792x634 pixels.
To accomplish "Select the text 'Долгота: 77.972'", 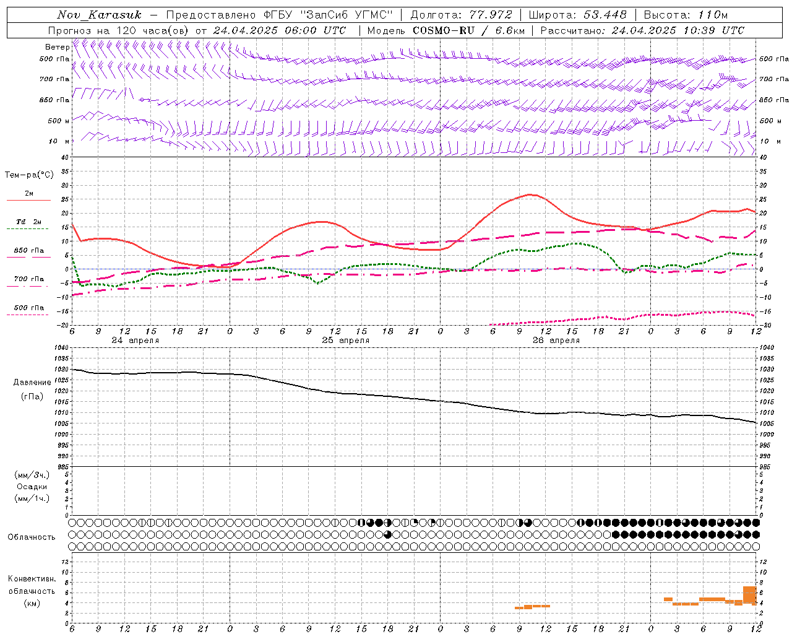I will click(462, 15).
